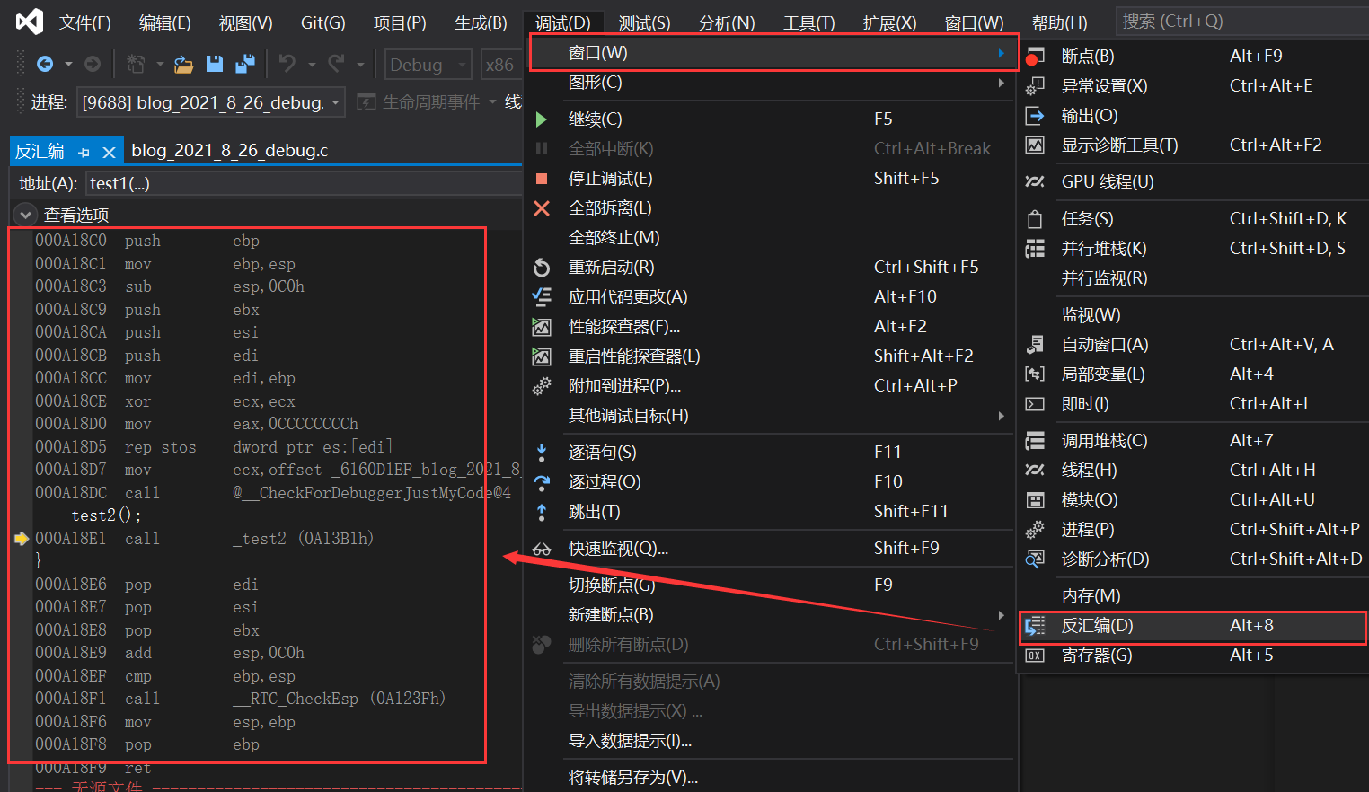This screenshot has height=792, width=1369.
Task: Expand 图形(C) submenu
Action: (768, 82)
